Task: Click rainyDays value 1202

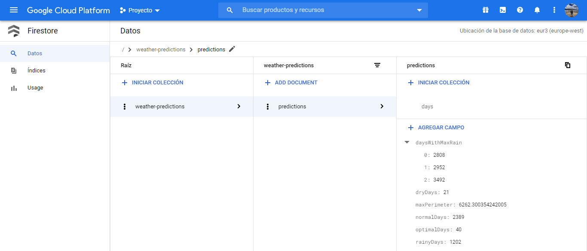Action: pos(455,242)
